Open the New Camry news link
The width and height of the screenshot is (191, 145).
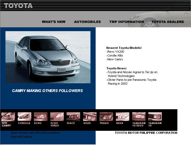[x=115, y=59]
